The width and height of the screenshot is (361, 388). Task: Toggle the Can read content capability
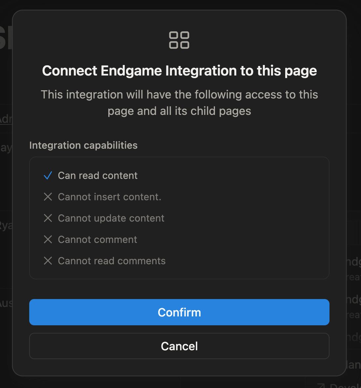point(97,176)
